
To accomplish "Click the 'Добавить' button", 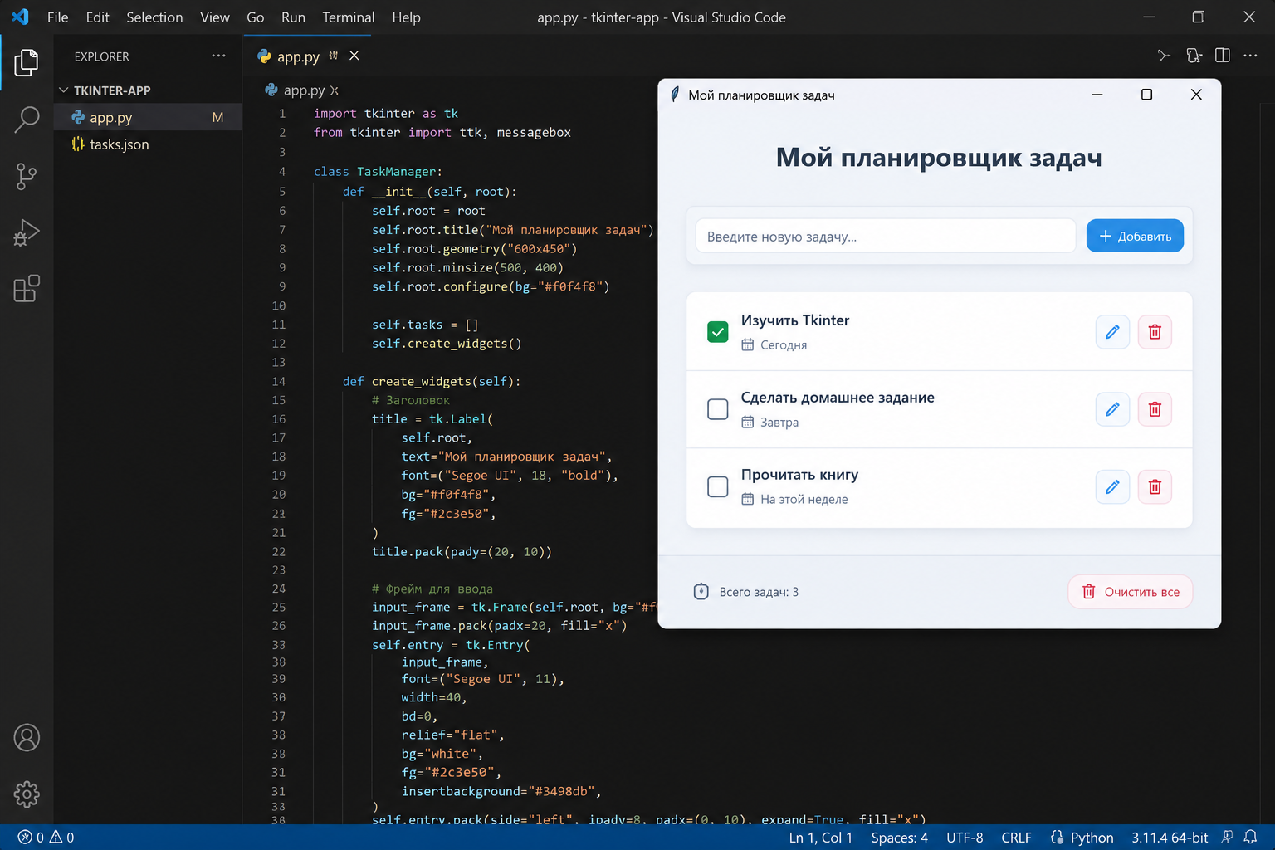I will 1135,236.
